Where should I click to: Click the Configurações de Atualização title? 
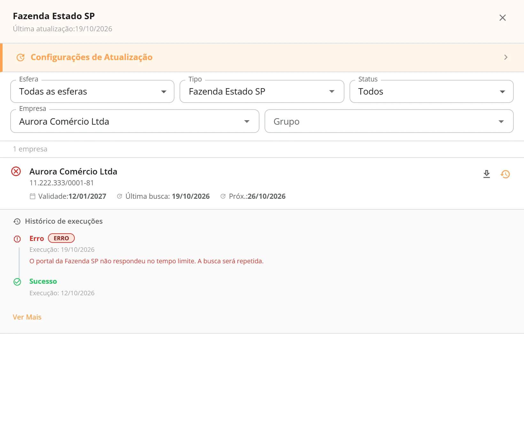[91, 57]
